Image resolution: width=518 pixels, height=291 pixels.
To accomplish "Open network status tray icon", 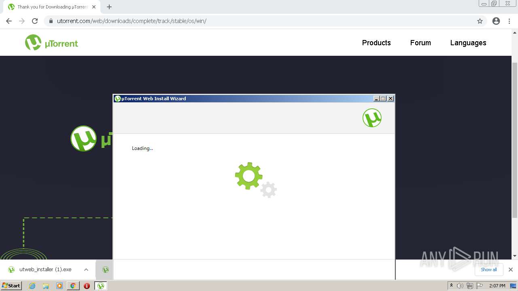I will pyautogui.click(x=470, y=286).
